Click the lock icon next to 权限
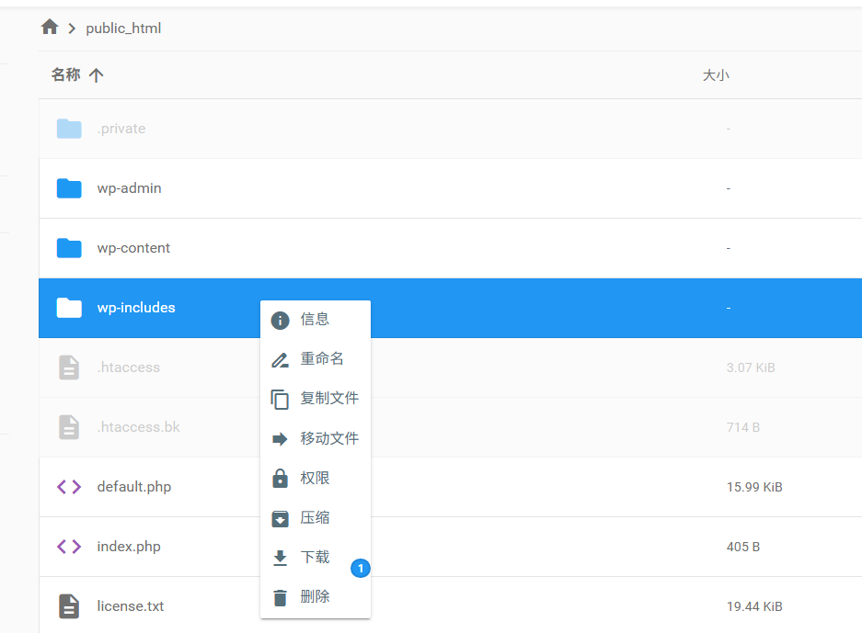Image resolution: width=862 pixels, height=633 pixels. (280, 478)
